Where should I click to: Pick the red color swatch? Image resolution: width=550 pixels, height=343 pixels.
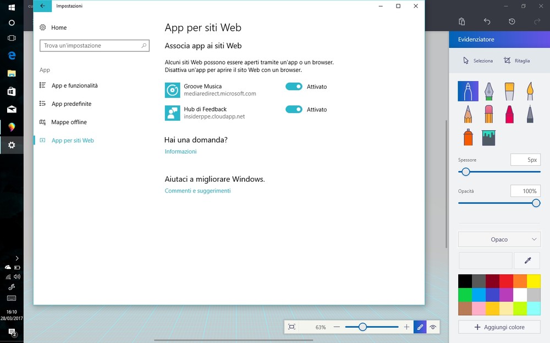506,281
